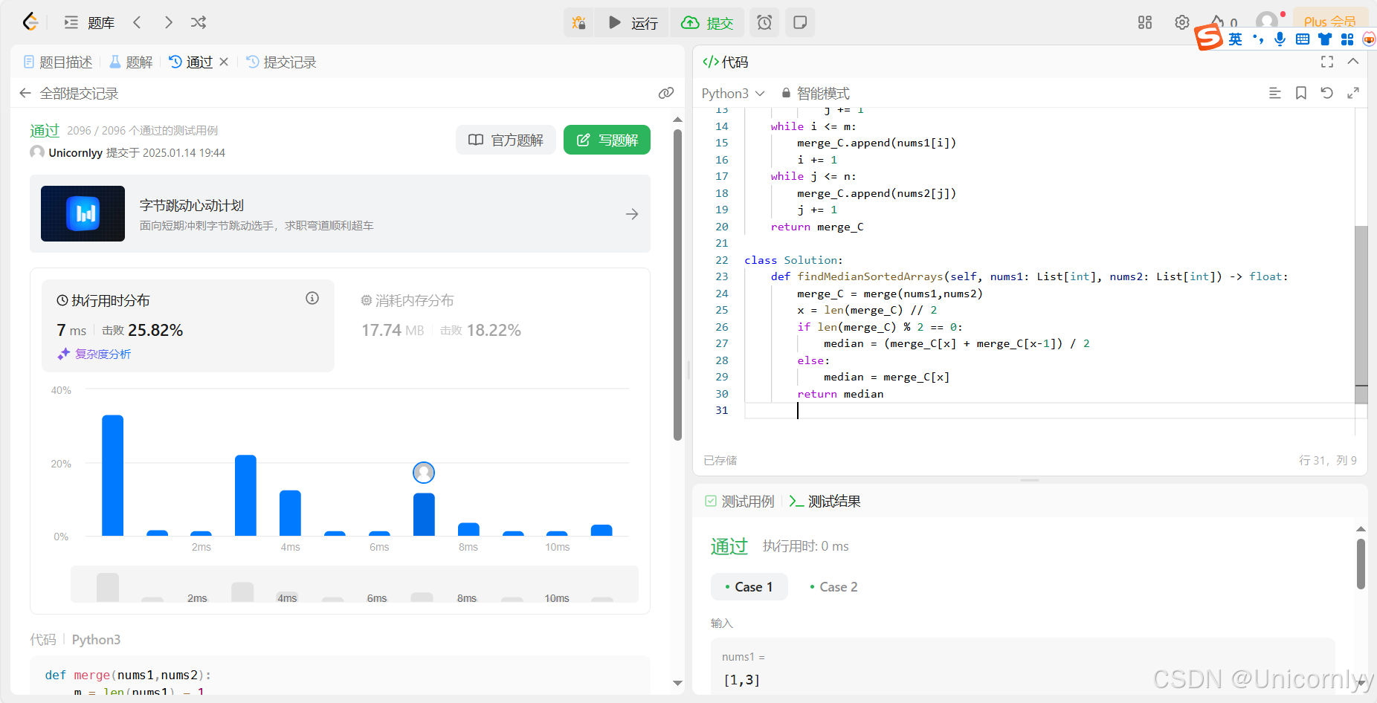This screenshot has width=1377, height=703.
Task: Switch to the 提交记录 tab
Action: click(x=281, y=62)
